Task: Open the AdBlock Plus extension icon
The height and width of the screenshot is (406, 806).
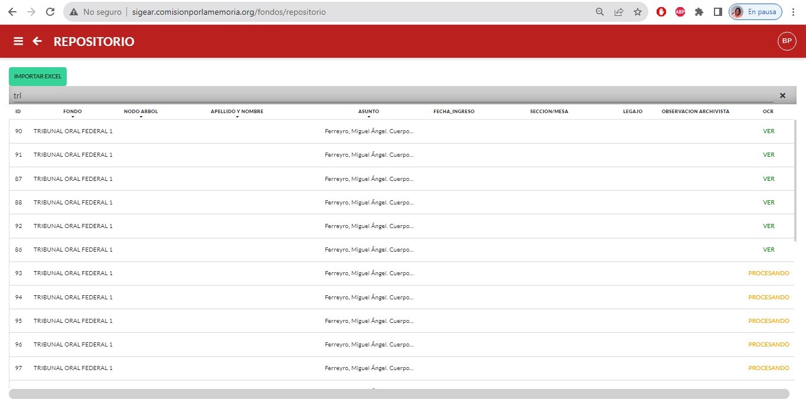Action: (x=680, y=12)
